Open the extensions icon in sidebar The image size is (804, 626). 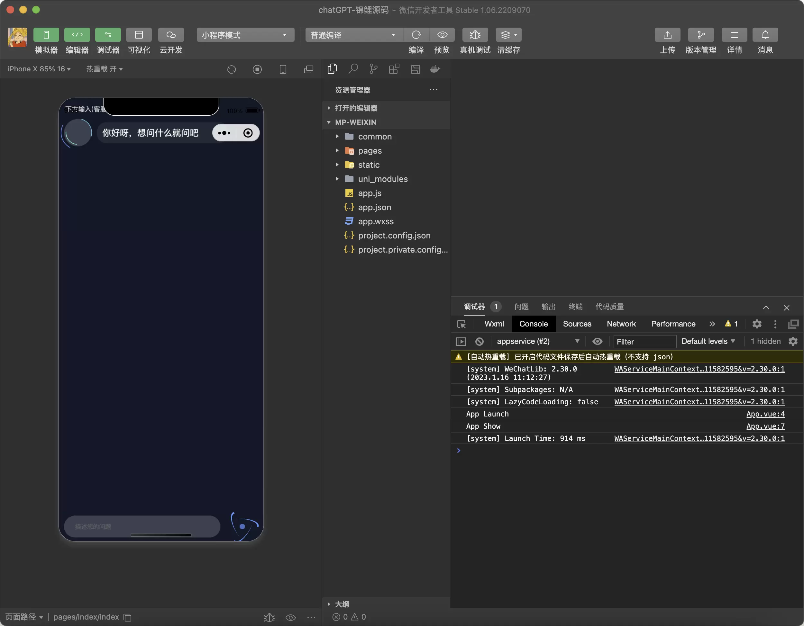pyautogui.click(x=394, y=69)
